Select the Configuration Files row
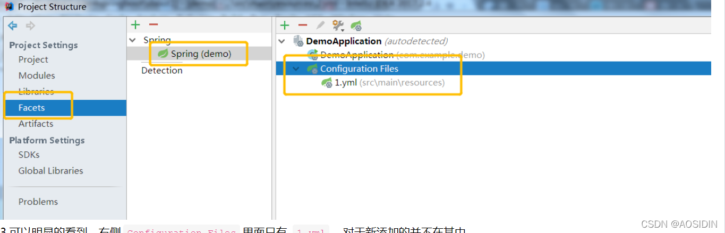Screen dimensions: 725x233 tap(493, 68)
